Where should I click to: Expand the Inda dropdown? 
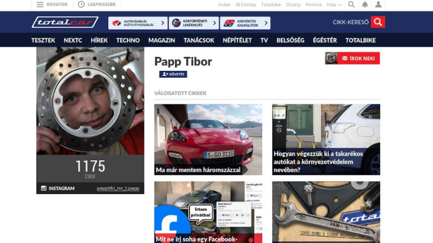point(334,4)
